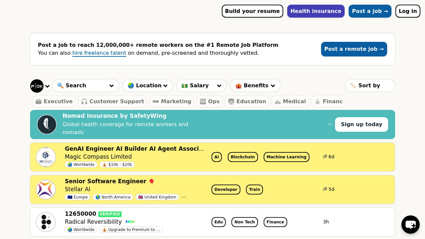Viewport: 425px width, 239px height.
Task: Open the Location filter dropdown
Action: 148,86
